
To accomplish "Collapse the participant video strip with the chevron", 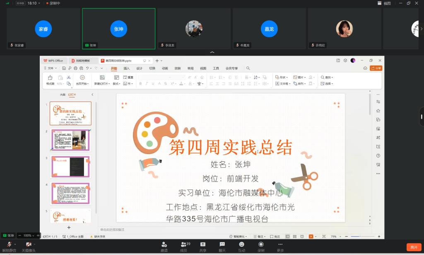I will point(212,53).
